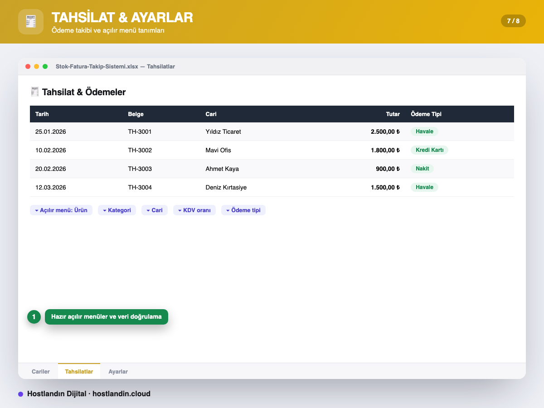This screenshot has width=544, height=408.
Task: Expand the KDV oranı dropdown
Action: (194, 210)
